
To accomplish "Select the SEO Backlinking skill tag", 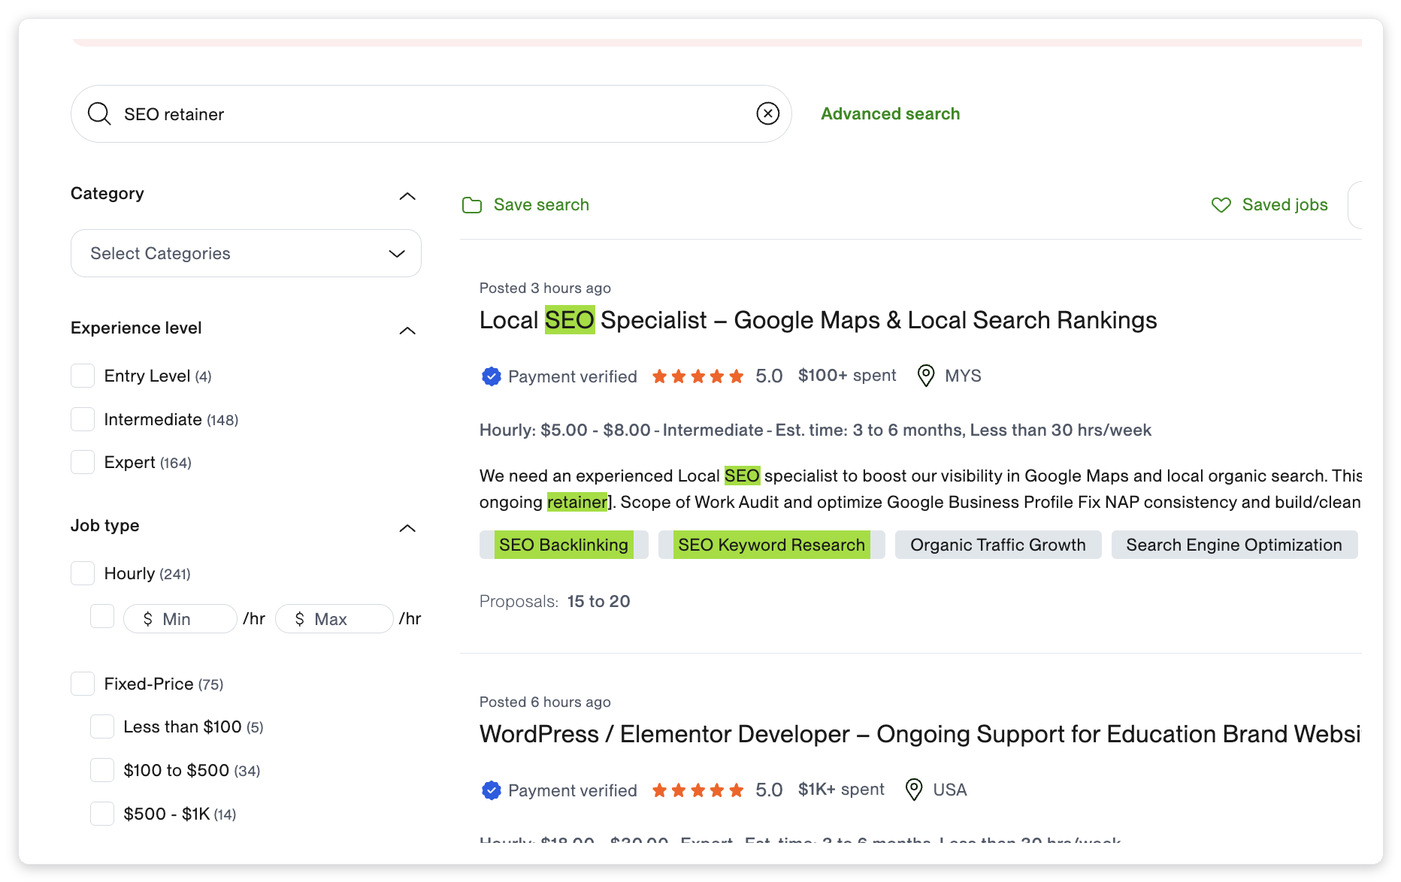I will 564,545.
